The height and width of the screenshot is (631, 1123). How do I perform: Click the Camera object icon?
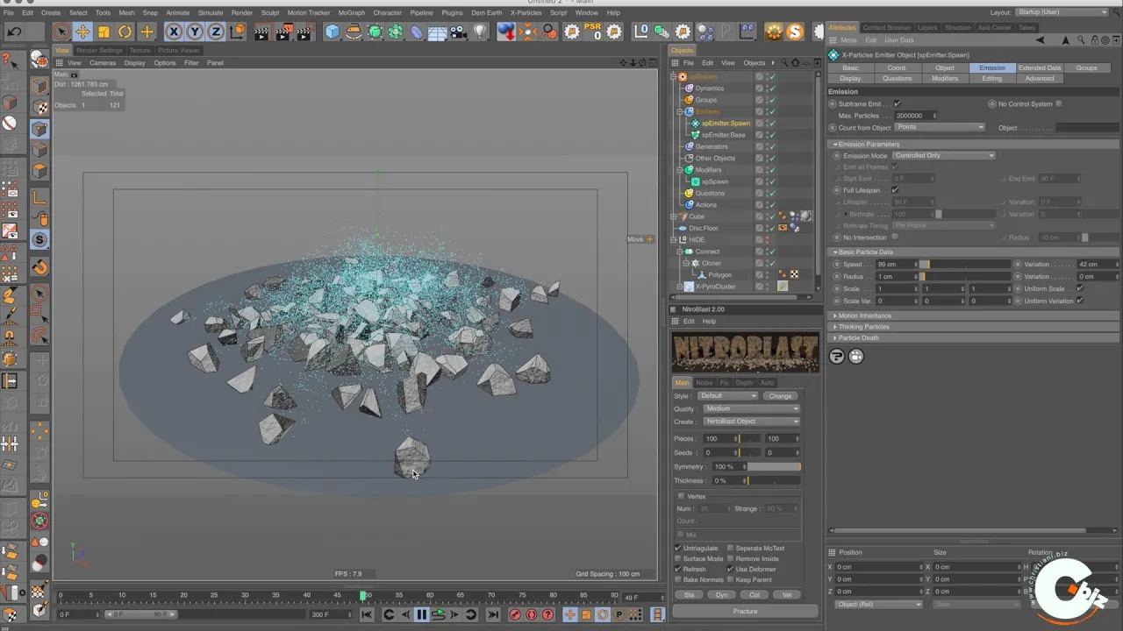click(459, 32)
